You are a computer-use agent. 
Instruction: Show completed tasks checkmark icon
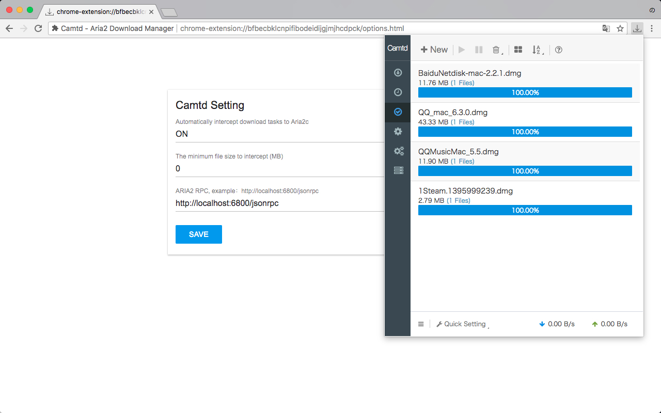(x=398, y=112)
